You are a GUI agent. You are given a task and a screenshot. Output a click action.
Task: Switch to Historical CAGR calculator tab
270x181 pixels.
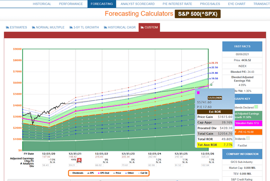[x=120, y=27]
